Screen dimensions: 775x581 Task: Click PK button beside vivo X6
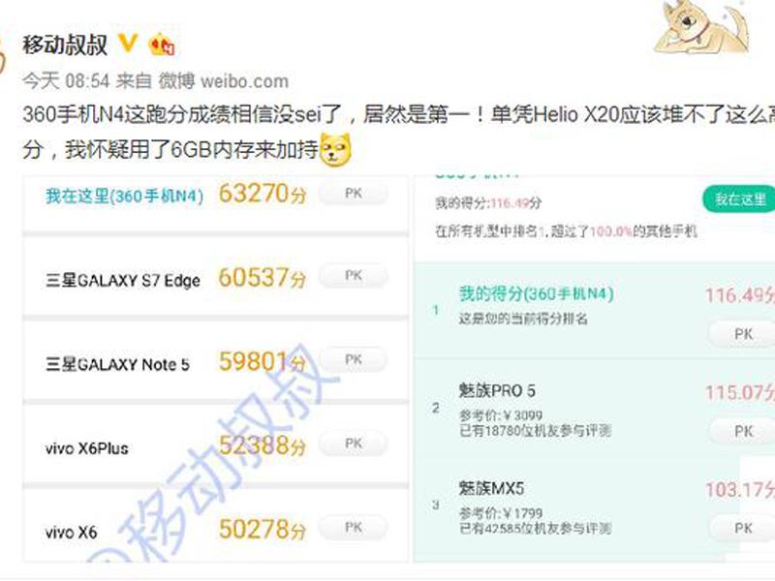point(354,528)
